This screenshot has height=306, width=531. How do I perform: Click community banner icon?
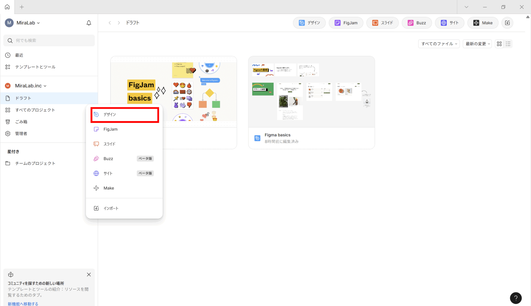11,275
